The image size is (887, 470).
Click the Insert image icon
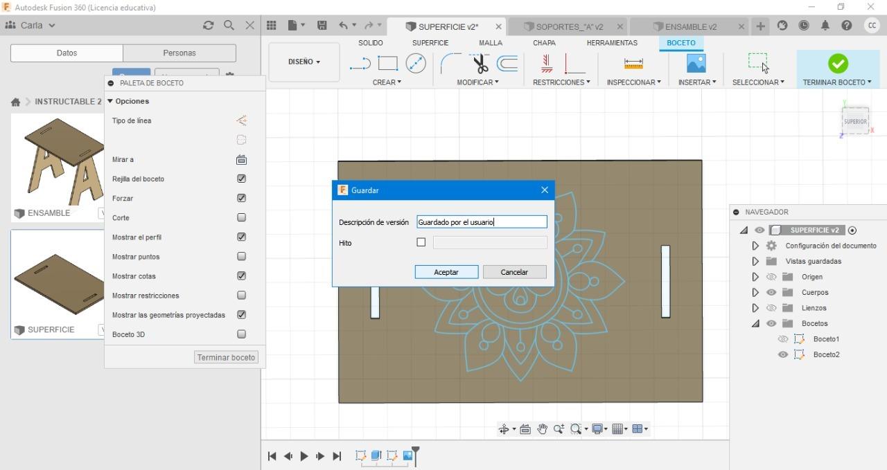(x=696, y=64)
